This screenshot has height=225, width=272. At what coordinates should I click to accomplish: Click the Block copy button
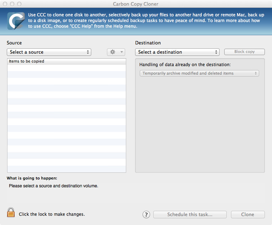245,52
